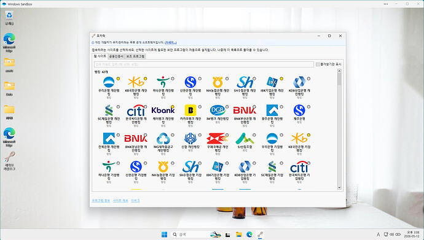Toggle favorite star on KB국민은행 기업뱅킹
The height and width of the screenshot is (240, 424).
point(309,135)
